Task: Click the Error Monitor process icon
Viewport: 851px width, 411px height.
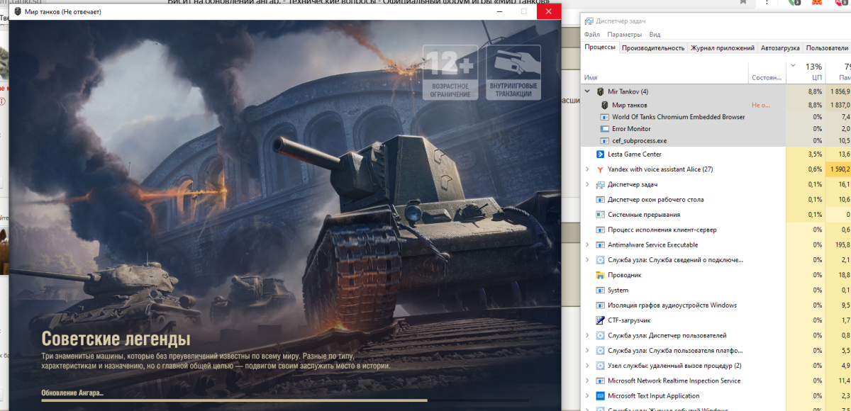Action: tap(604, 129)
